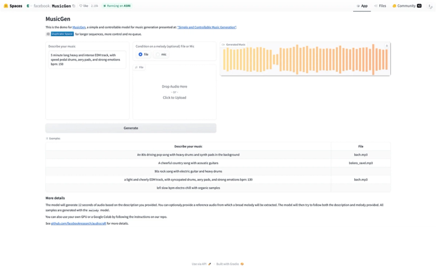Screen dimensions: 436x270
Task: Click bach.mp3 in the EDM track row
Action: (x=361, y=180)
